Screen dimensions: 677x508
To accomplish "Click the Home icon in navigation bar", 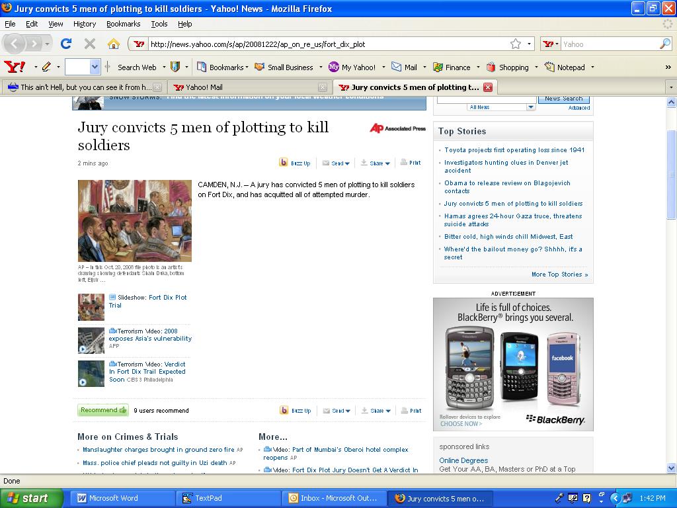I will (x=114, y=44).
